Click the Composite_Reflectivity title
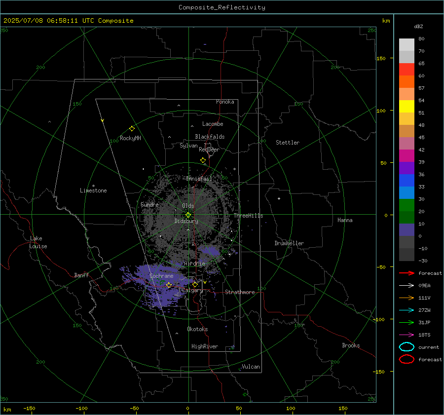This screenshot has width=444, height=415. (x=222, y=7)
